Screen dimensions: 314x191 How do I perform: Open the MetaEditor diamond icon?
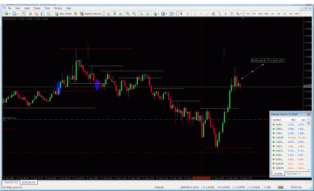75,14
